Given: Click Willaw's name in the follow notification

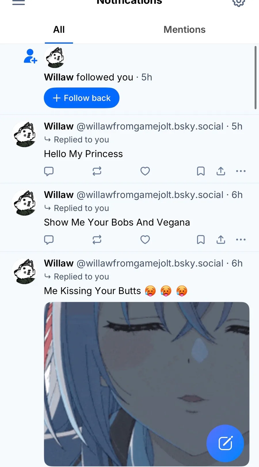Looking at the screenshot, I should point(59,77).
